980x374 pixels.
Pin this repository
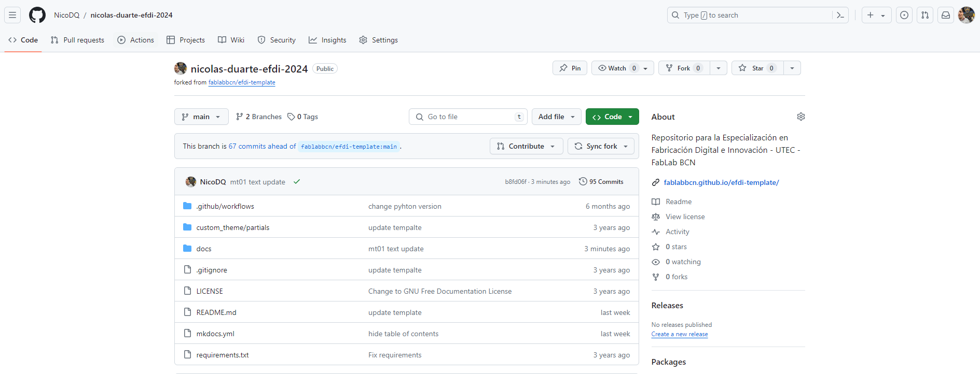pos(570,68)
